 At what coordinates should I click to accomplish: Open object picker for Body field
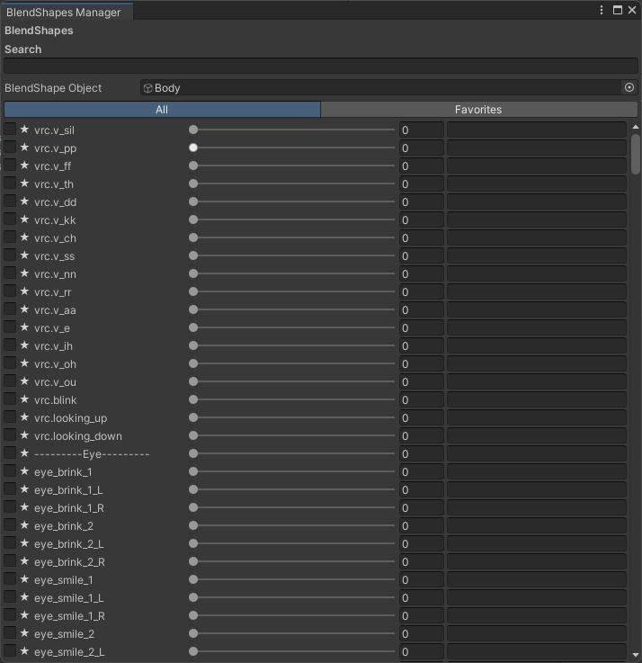tap(629, 88)
